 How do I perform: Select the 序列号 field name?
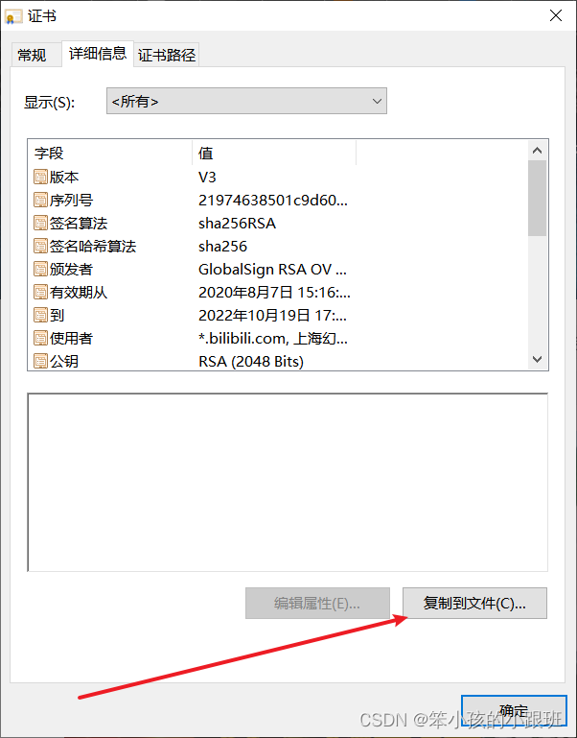72,200
